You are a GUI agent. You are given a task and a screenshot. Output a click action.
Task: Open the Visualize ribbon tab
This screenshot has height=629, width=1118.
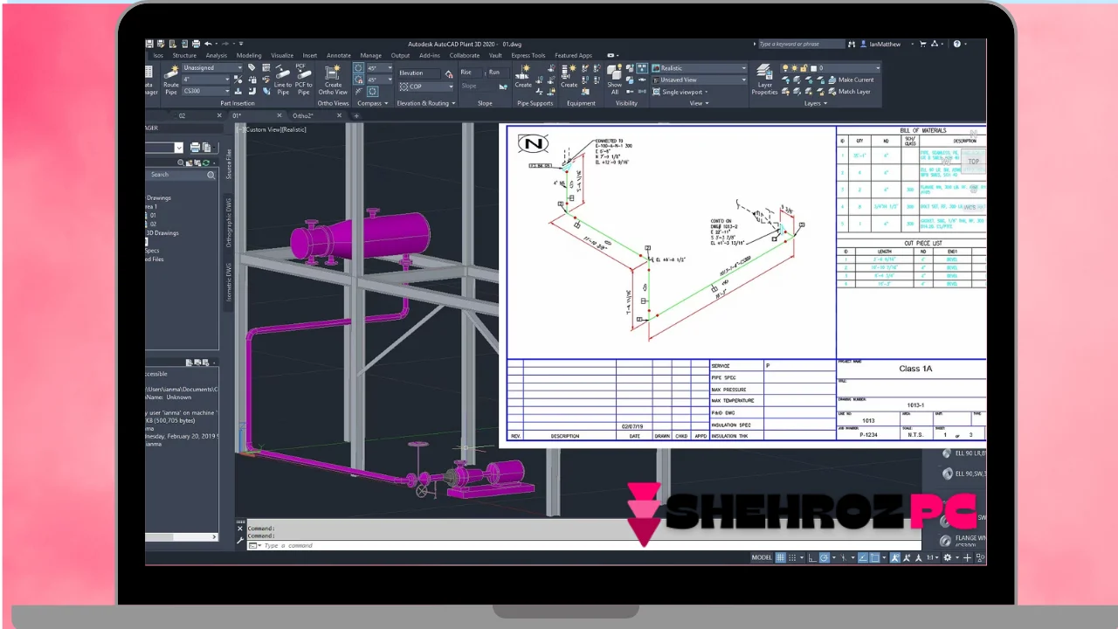[282, 55]
